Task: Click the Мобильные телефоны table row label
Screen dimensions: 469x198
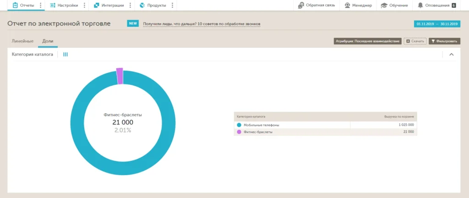Action: [x=262, y=125]
